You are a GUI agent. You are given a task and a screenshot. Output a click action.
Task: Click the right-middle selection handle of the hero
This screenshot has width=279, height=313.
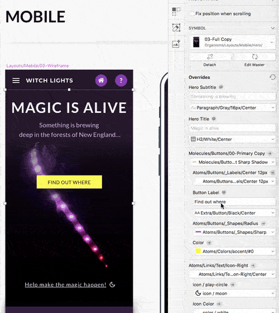133,203
